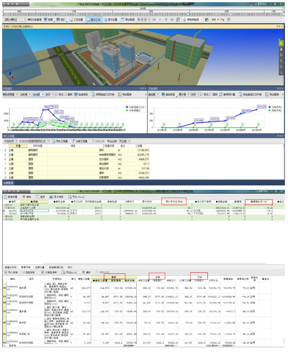Click 曲线类型 in funds curve panel
288x352 pixels.
click(x=168, y=95)
